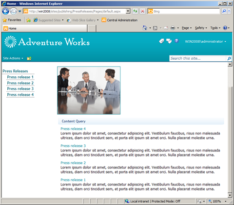
Task: Expand the Home page dropdown arrow
Action: click(x=150, y=28)
